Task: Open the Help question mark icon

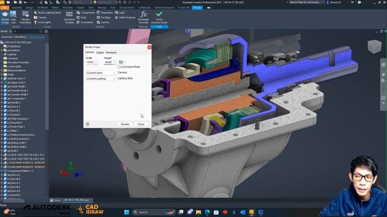Action: coord(359,2)
